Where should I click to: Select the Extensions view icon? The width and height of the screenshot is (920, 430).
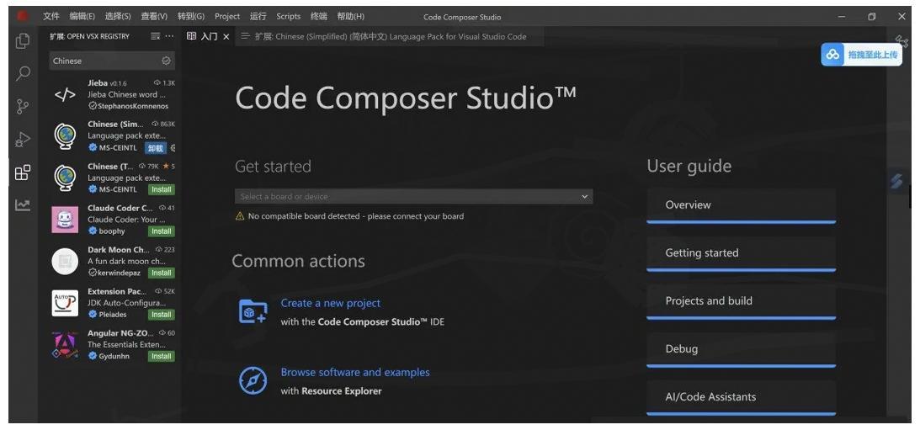[x=23, y=173]
